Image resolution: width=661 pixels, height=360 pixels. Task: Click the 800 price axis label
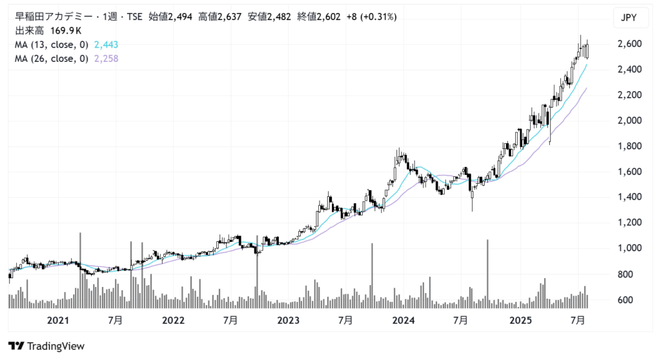pos(625,274)
